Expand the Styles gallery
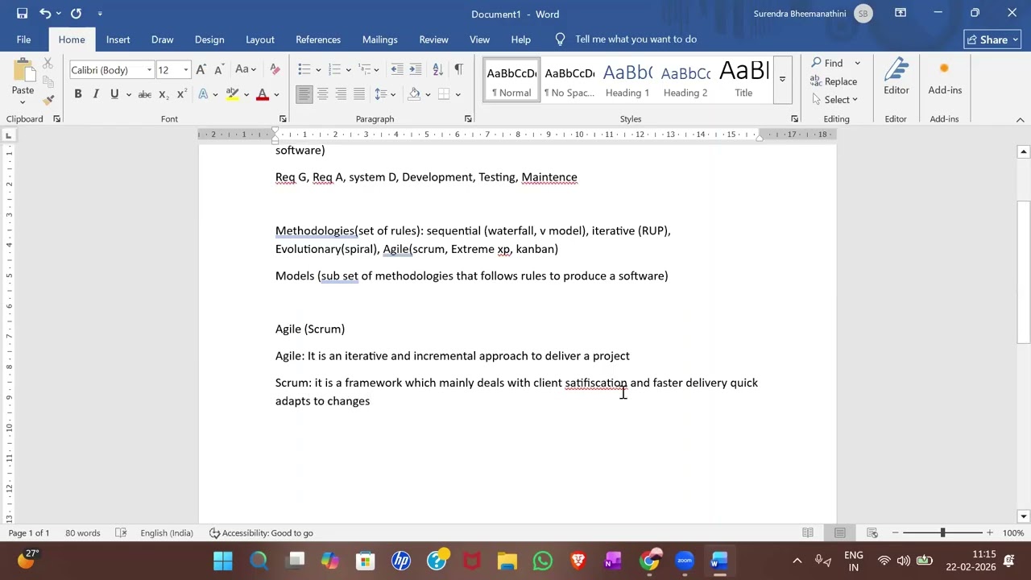This screenshot has width=1031, height=580. pos(782,80)
